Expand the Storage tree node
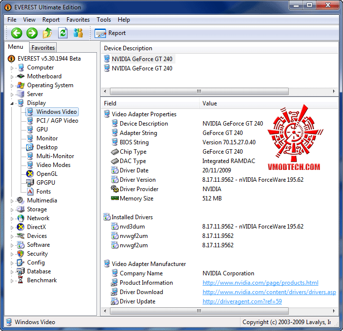The image size is (343, 331). coord(12,210)
